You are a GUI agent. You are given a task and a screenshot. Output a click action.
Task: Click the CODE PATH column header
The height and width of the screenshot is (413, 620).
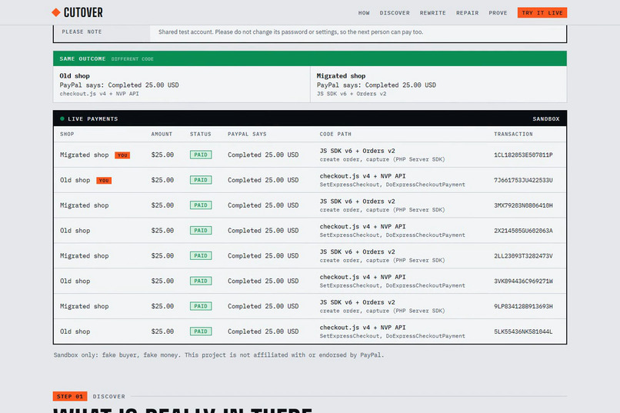pos(335,134)
